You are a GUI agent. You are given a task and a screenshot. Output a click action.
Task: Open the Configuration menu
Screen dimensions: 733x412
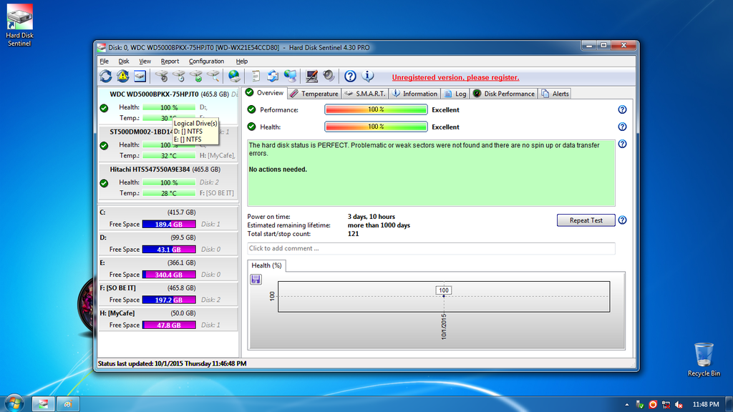point(206,62)
